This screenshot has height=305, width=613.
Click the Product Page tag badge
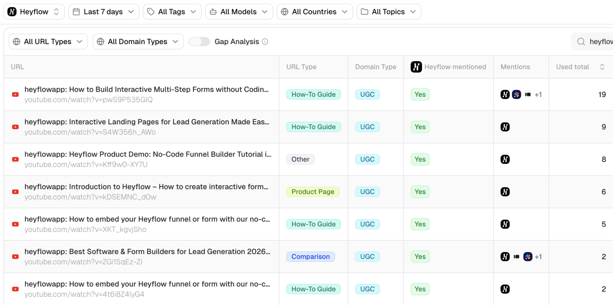pyautogui.click(x=312, y=192)
